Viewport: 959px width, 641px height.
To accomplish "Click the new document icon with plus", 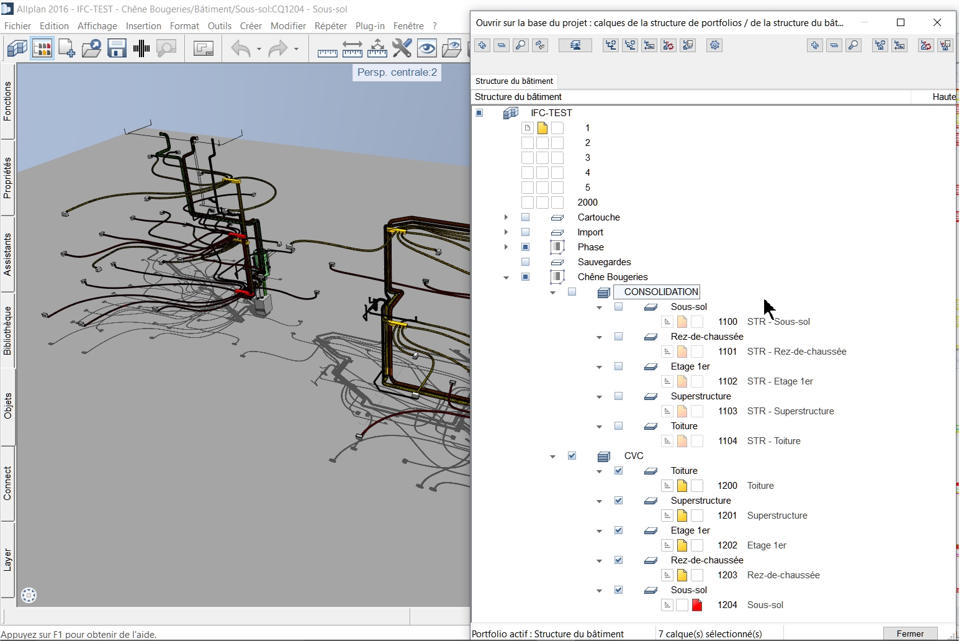I will pyautogui.click(x=67, y=48).
